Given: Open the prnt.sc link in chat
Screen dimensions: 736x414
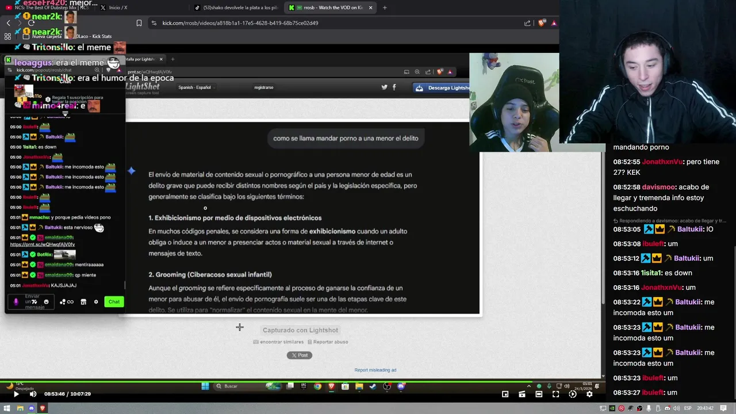Looking at the screenshot, I should (x=43, y=244).
